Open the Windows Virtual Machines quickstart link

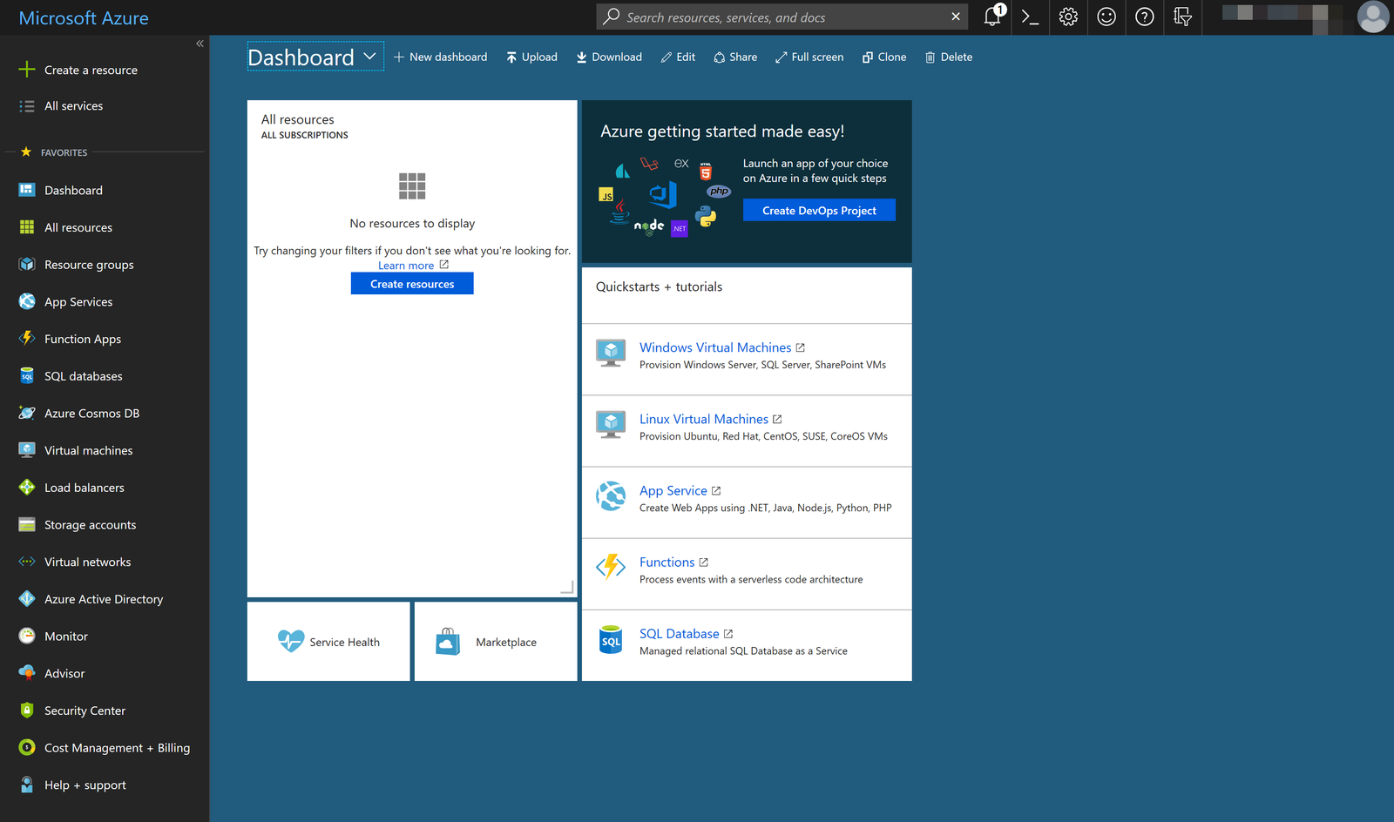point(714,347)
